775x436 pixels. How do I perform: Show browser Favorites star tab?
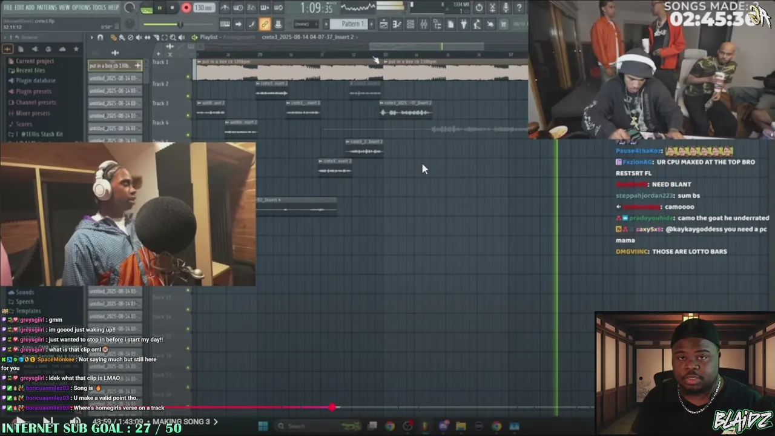click(x=76, y=49)
